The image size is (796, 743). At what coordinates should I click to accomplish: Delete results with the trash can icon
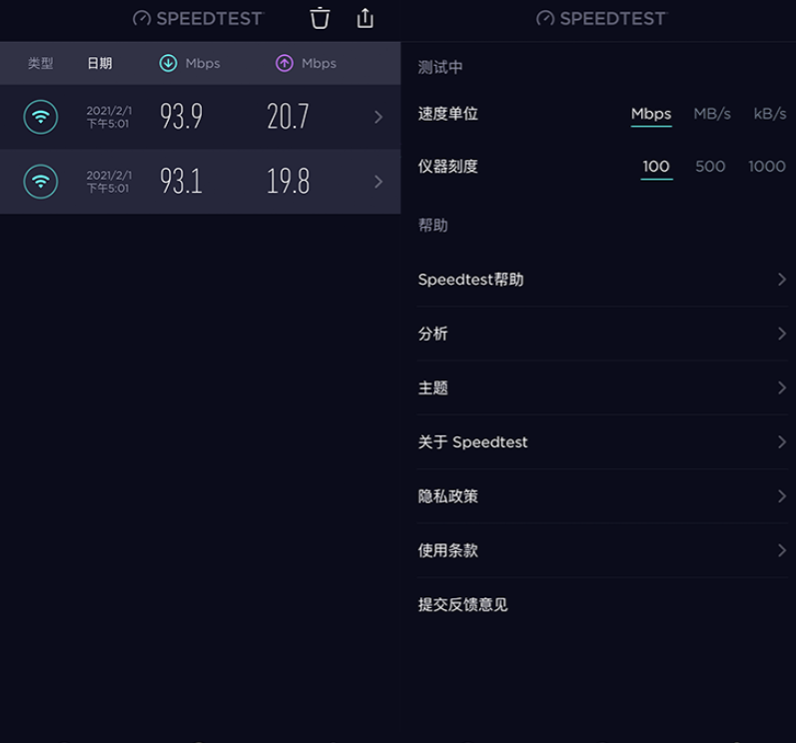(x=320, y=18)
